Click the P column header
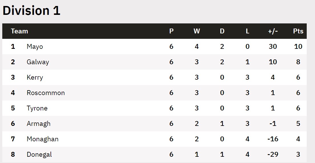The image size is (315, 163). (171, 31)
